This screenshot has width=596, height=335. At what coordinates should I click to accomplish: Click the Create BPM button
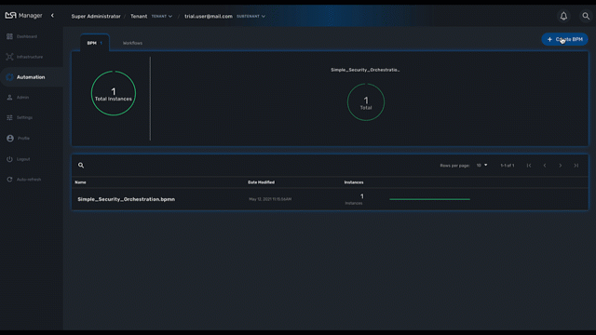tap(564, 39)
